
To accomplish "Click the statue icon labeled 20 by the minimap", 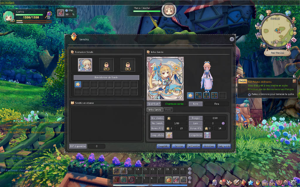I will (258, 26).
